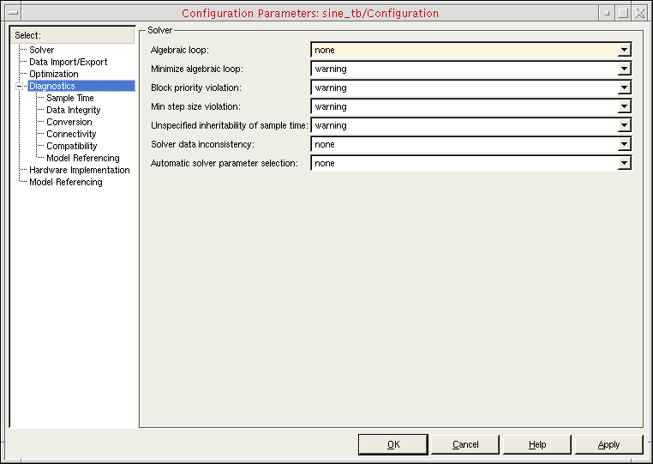Screen dimensions: 653x464
Task: Open Compatibility diagnostics
Action: coord(71,146)
